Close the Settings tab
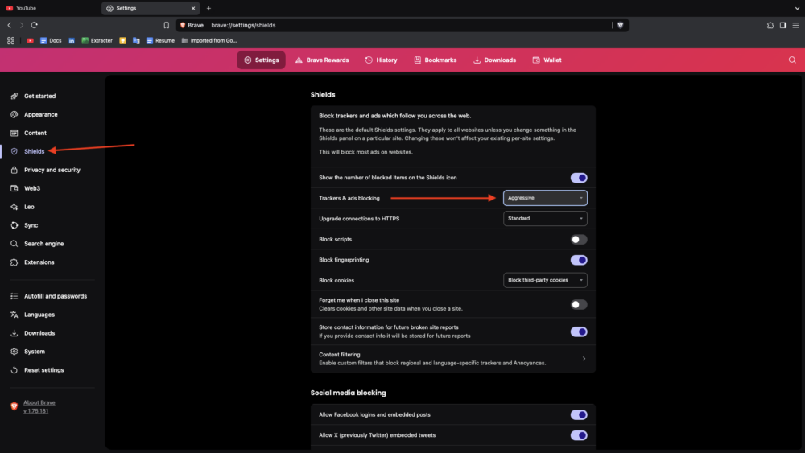805x453 pixels. coord(193,8)
